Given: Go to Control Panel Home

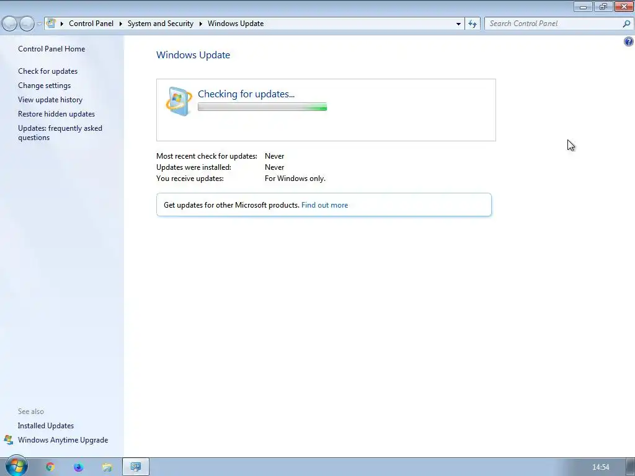Looking at the screenshot, I should point(51,49).
